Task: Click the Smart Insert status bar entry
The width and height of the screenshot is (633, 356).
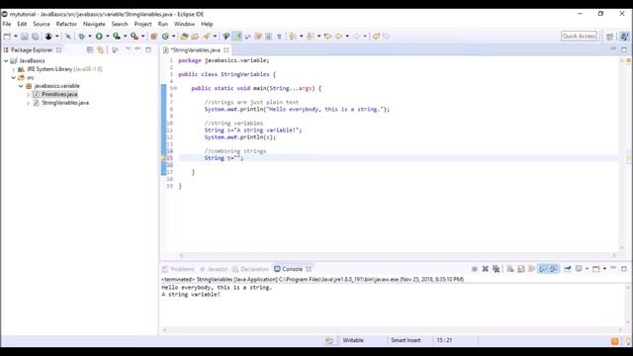Action: click(x=406, y=340)
